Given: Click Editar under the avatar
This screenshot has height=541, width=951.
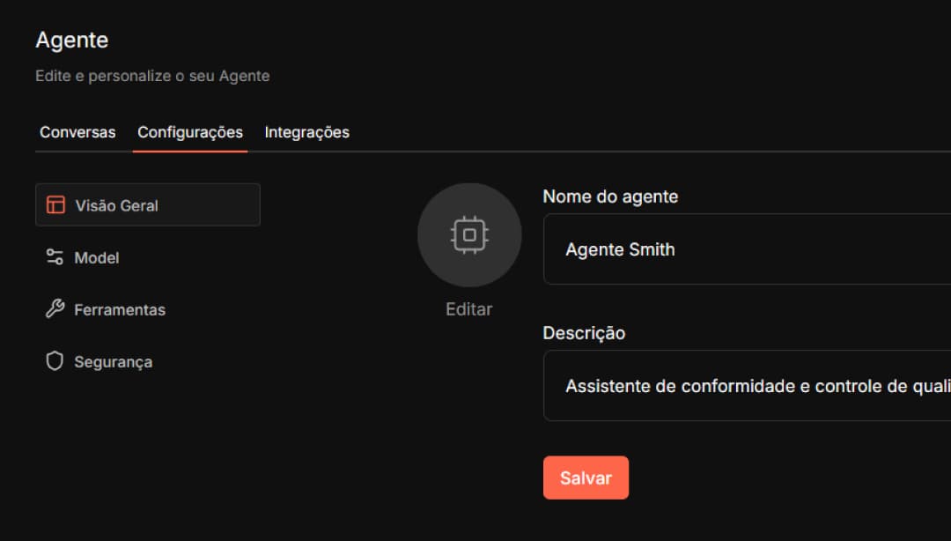Looking at the screenshot, I should [x=468, y=309].
